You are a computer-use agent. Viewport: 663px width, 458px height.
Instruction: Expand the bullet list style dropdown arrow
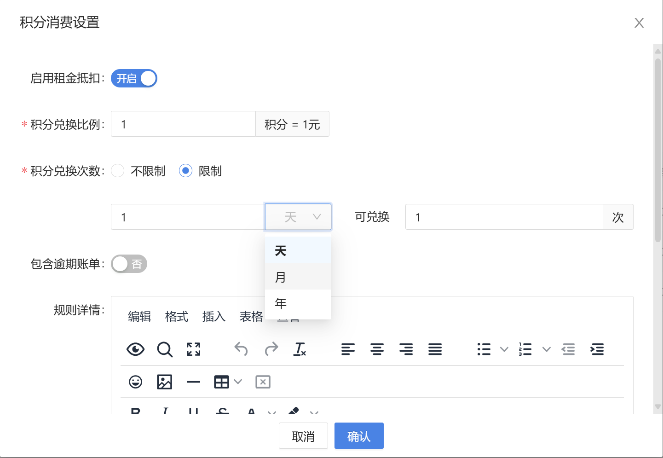click(x=504, y=349)
